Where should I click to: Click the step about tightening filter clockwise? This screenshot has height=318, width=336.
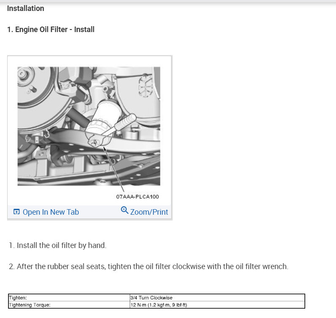click(x=148, y=266)
